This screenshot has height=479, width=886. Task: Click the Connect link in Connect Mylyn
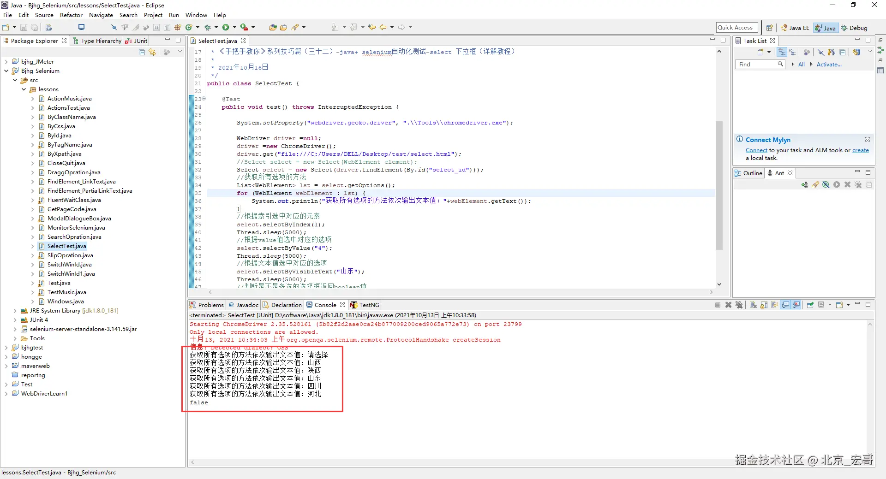[x=756, y=150]
